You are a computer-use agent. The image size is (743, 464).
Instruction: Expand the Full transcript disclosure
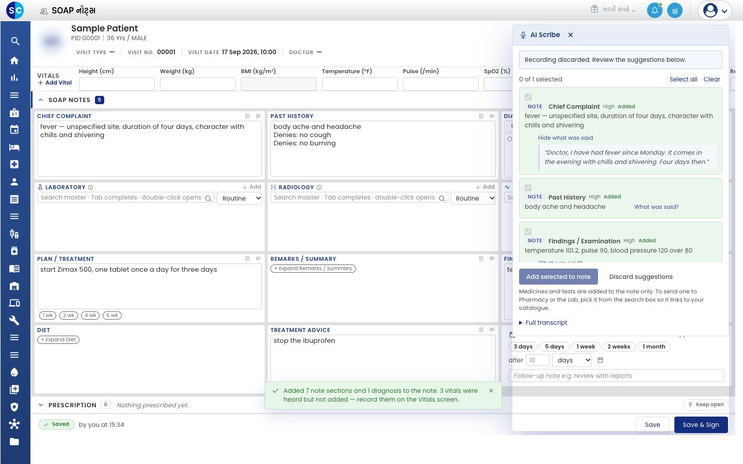tap(543, 323)
